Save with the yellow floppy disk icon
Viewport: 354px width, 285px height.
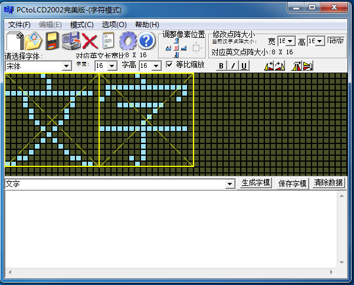[x=52, y=41]
